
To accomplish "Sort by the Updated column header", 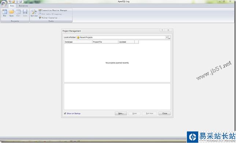I will (x=126, y=42).
